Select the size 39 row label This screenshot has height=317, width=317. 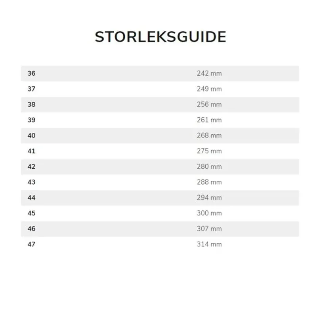click(31, 120)
